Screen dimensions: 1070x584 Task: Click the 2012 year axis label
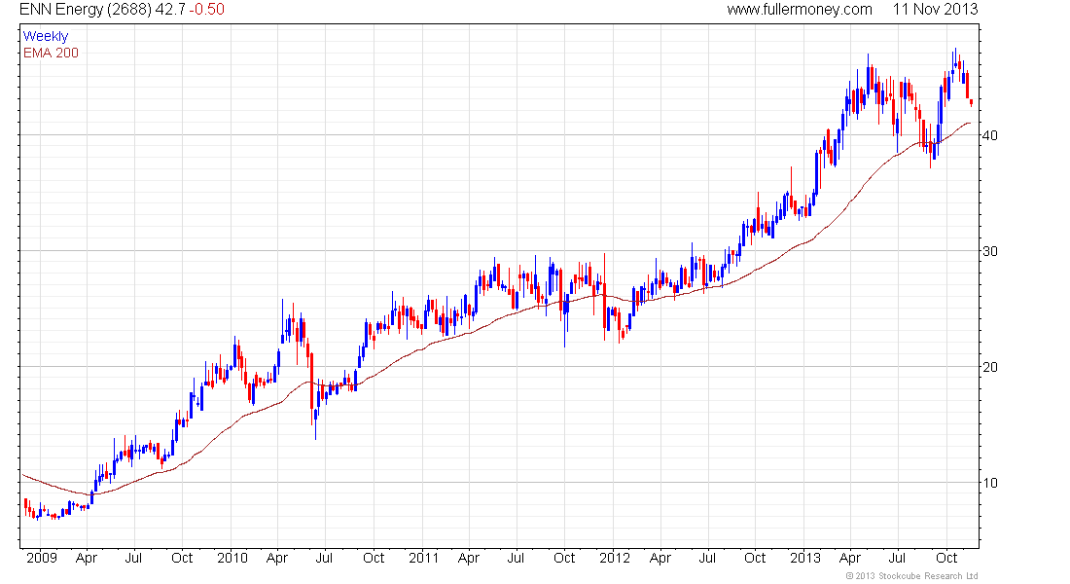pyautogui.click(x=614, y=558)
